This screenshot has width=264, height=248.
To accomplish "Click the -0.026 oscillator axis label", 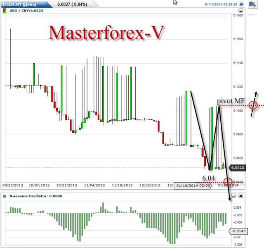I will pyautogui.click(x=238, y=244).
